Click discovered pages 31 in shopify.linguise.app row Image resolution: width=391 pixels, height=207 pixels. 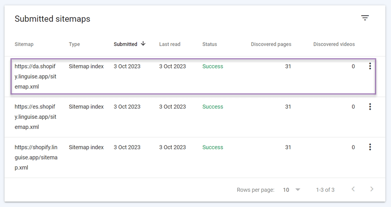tap(288, 147)
